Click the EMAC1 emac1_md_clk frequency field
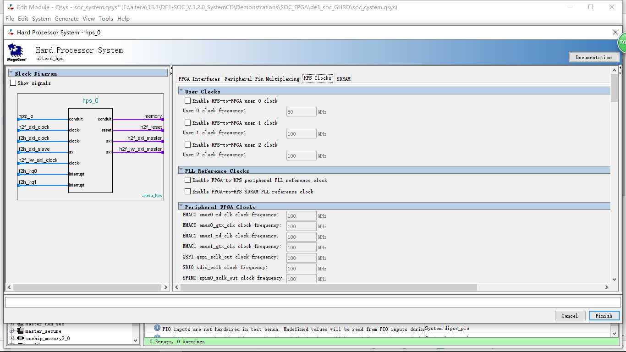The image size is (626, 352). 302,237
